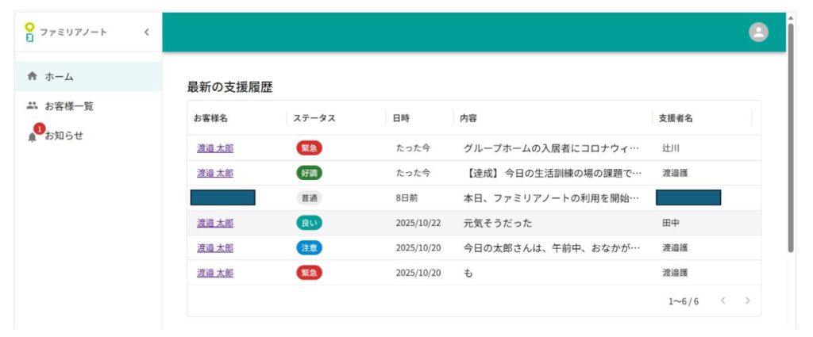Click the green 好調 status badge
This screenshot has width=813, height=337.
(309, 173)
